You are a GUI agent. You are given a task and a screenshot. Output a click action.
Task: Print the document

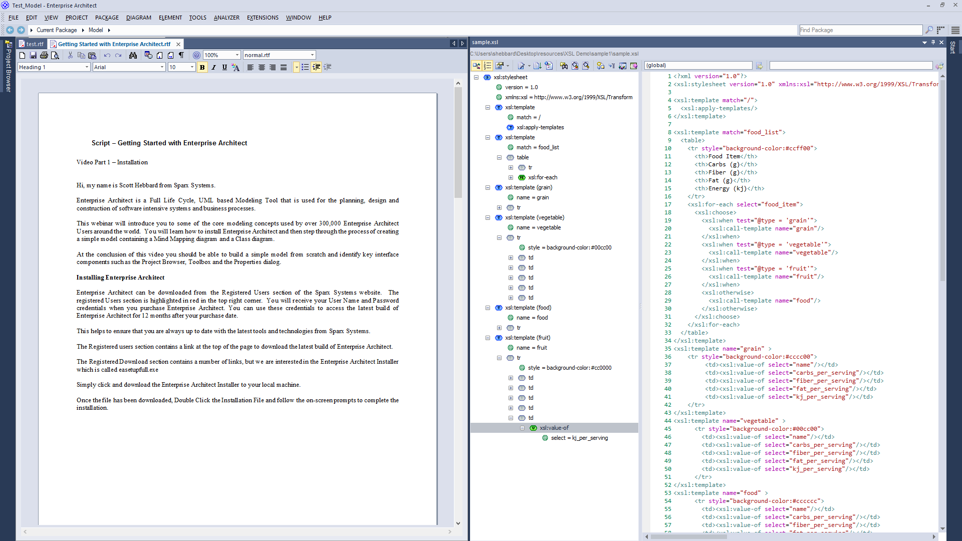click(44, 55)
